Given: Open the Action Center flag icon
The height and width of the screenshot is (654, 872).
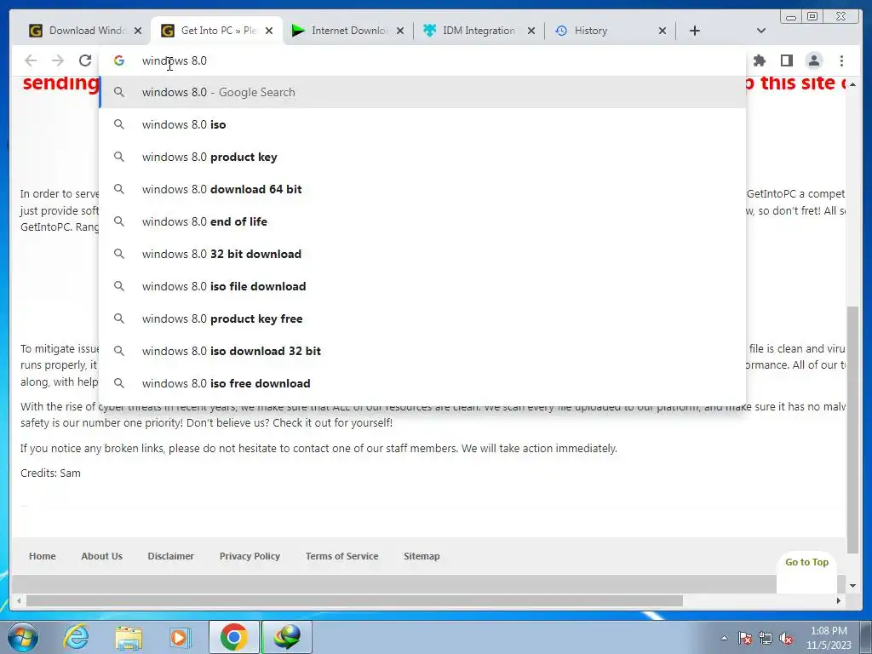Looking at the screenshot, I should [745, 638].
